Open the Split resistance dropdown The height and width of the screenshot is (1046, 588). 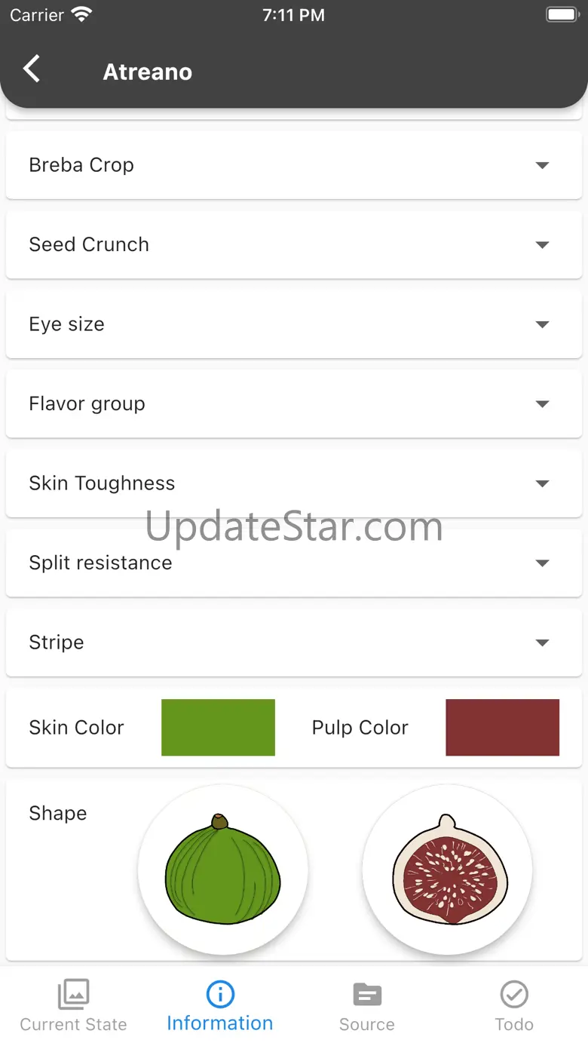pos(294,563)
